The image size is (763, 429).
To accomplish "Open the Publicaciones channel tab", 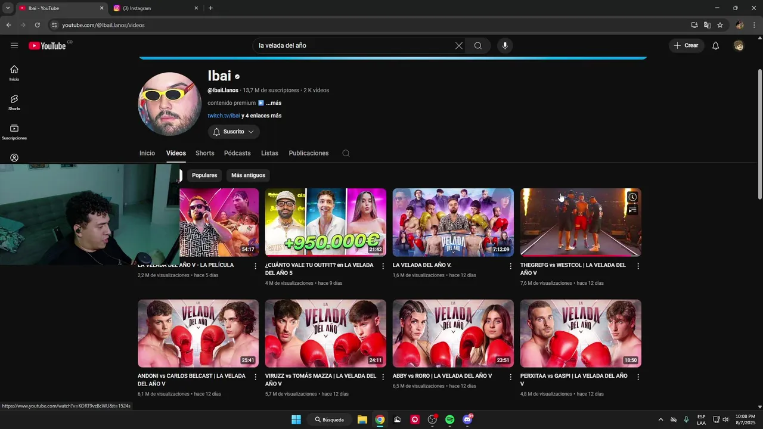I will point(309,153).
